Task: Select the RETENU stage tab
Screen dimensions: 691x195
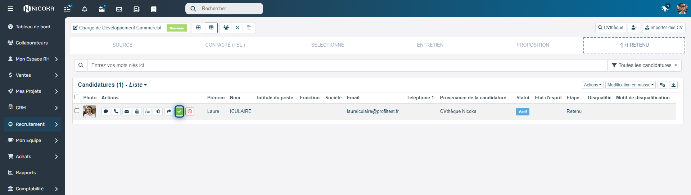Action: pyautogui.click(x=634, y=45)
